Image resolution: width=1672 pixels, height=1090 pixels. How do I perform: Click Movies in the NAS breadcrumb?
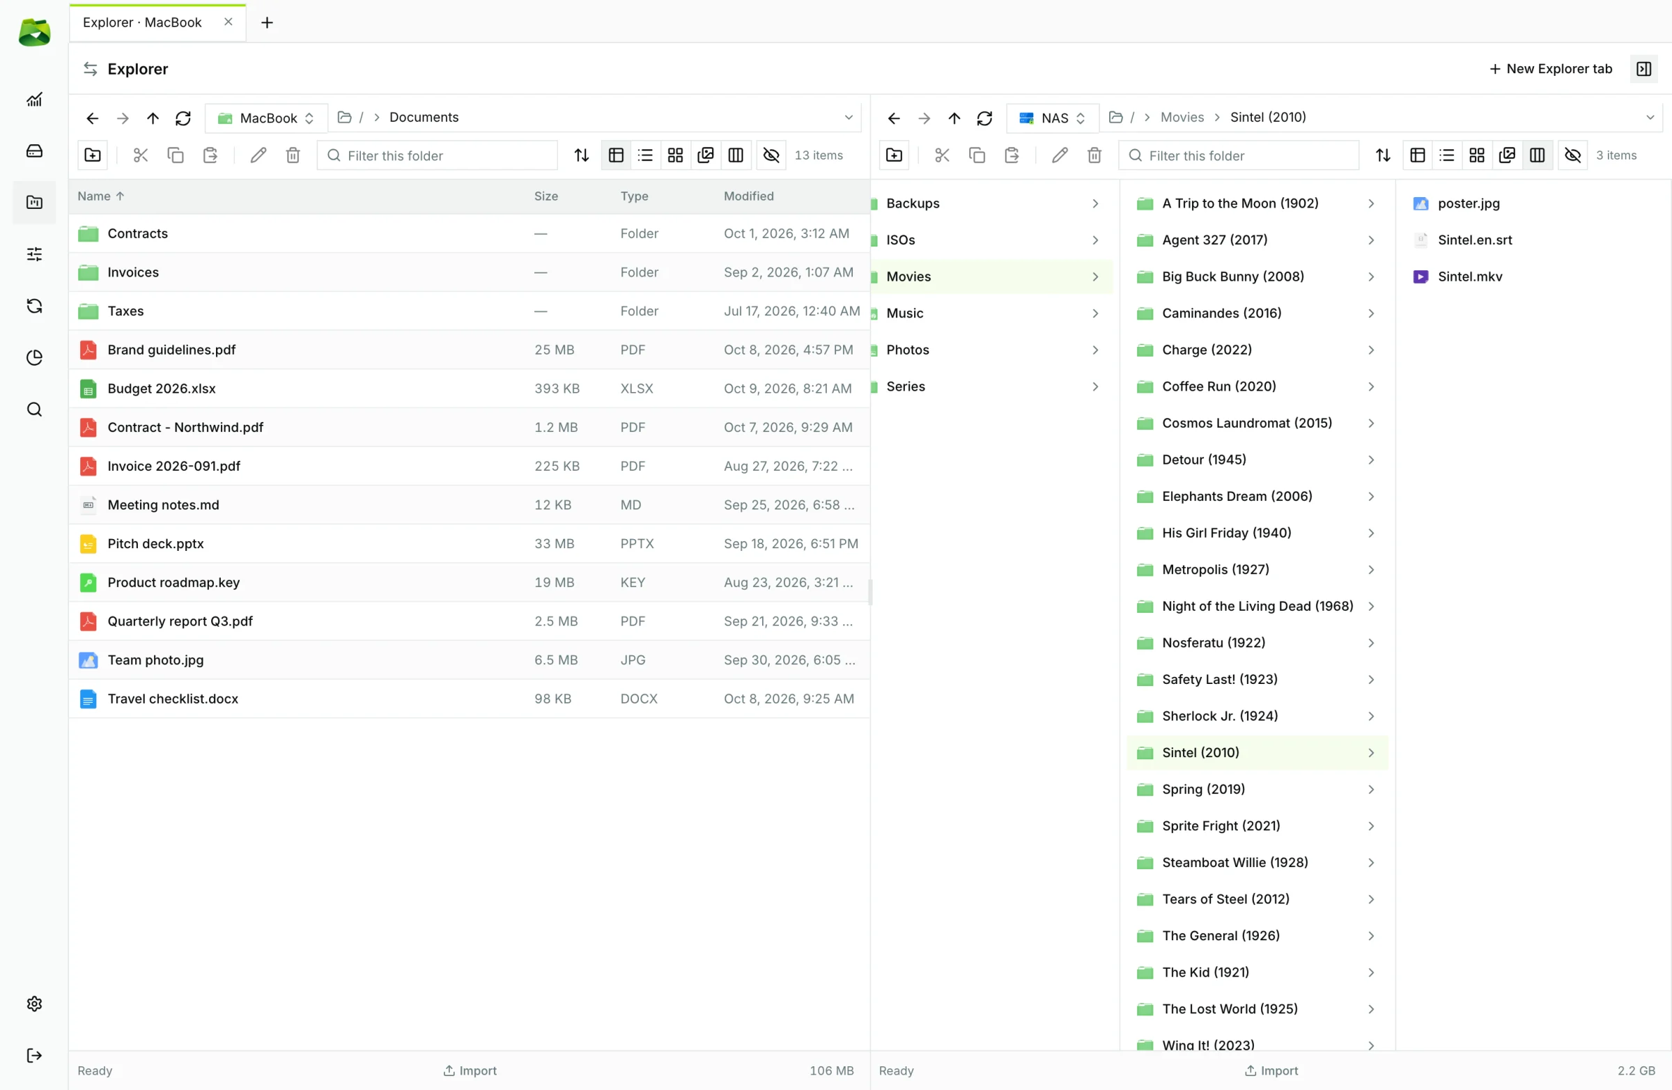pos(1182,117)
